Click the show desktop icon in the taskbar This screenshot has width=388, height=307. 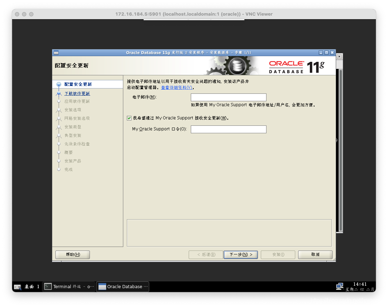[17, 287]
